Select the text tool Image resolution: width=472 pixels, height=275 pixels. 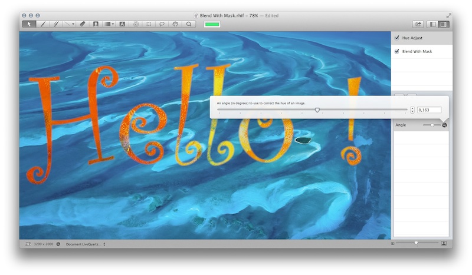point(122,24)
